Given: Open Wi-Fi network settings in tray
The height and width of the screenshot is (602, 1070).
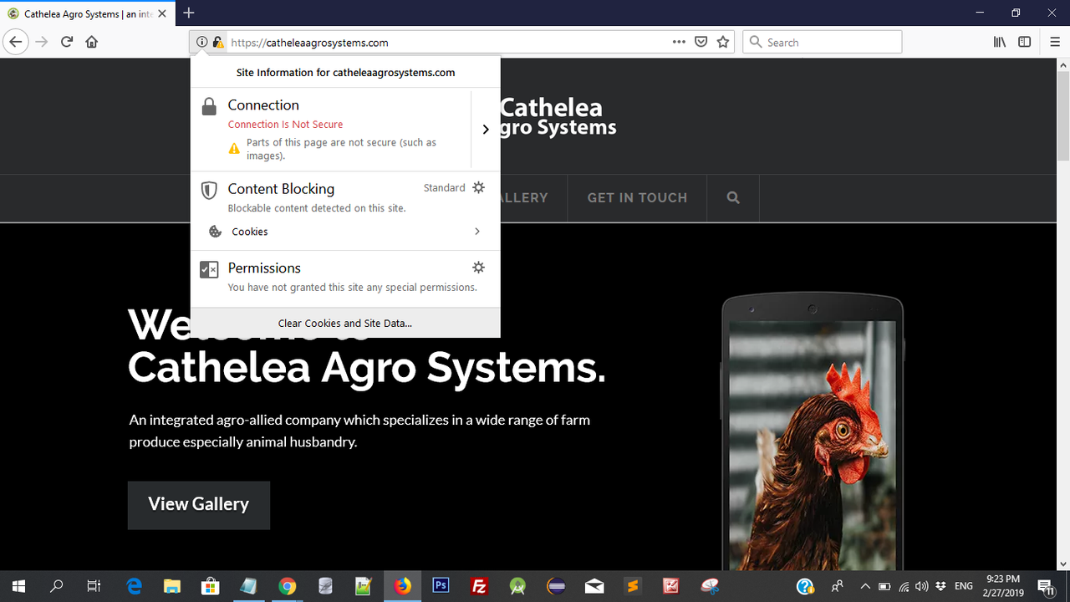Looking at the screenshot, I should (x=904, y=586).
